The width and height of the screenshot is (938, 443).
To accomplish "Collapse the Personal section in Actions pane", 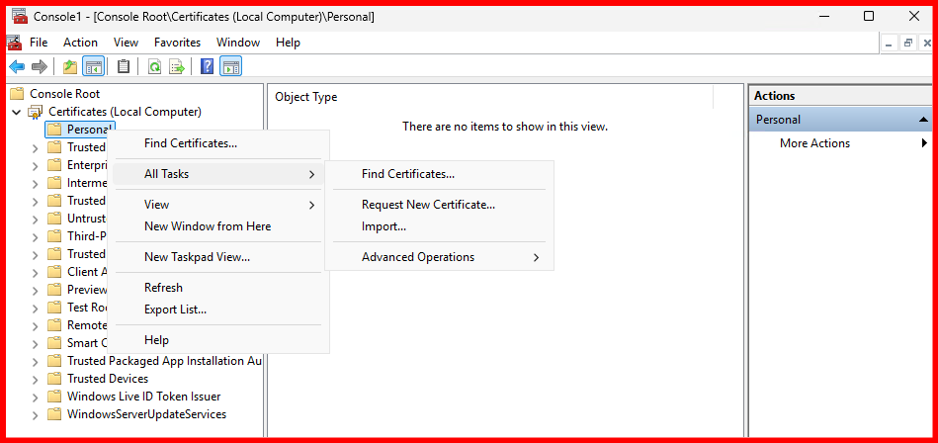I will pyautogui.click(x=923, y=120).
